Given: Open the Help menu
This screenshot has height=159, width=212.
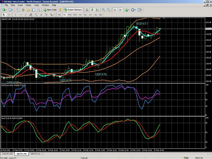Looking at the screenshot, I should (x=54, y=5).
